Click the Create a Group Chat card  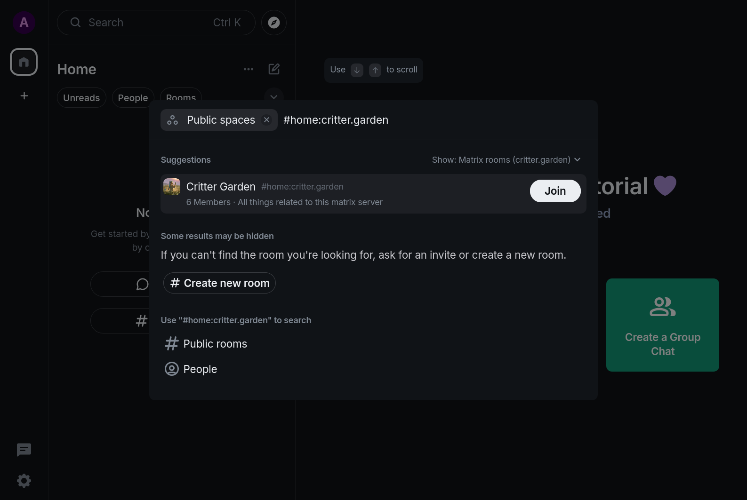point(662,325)
